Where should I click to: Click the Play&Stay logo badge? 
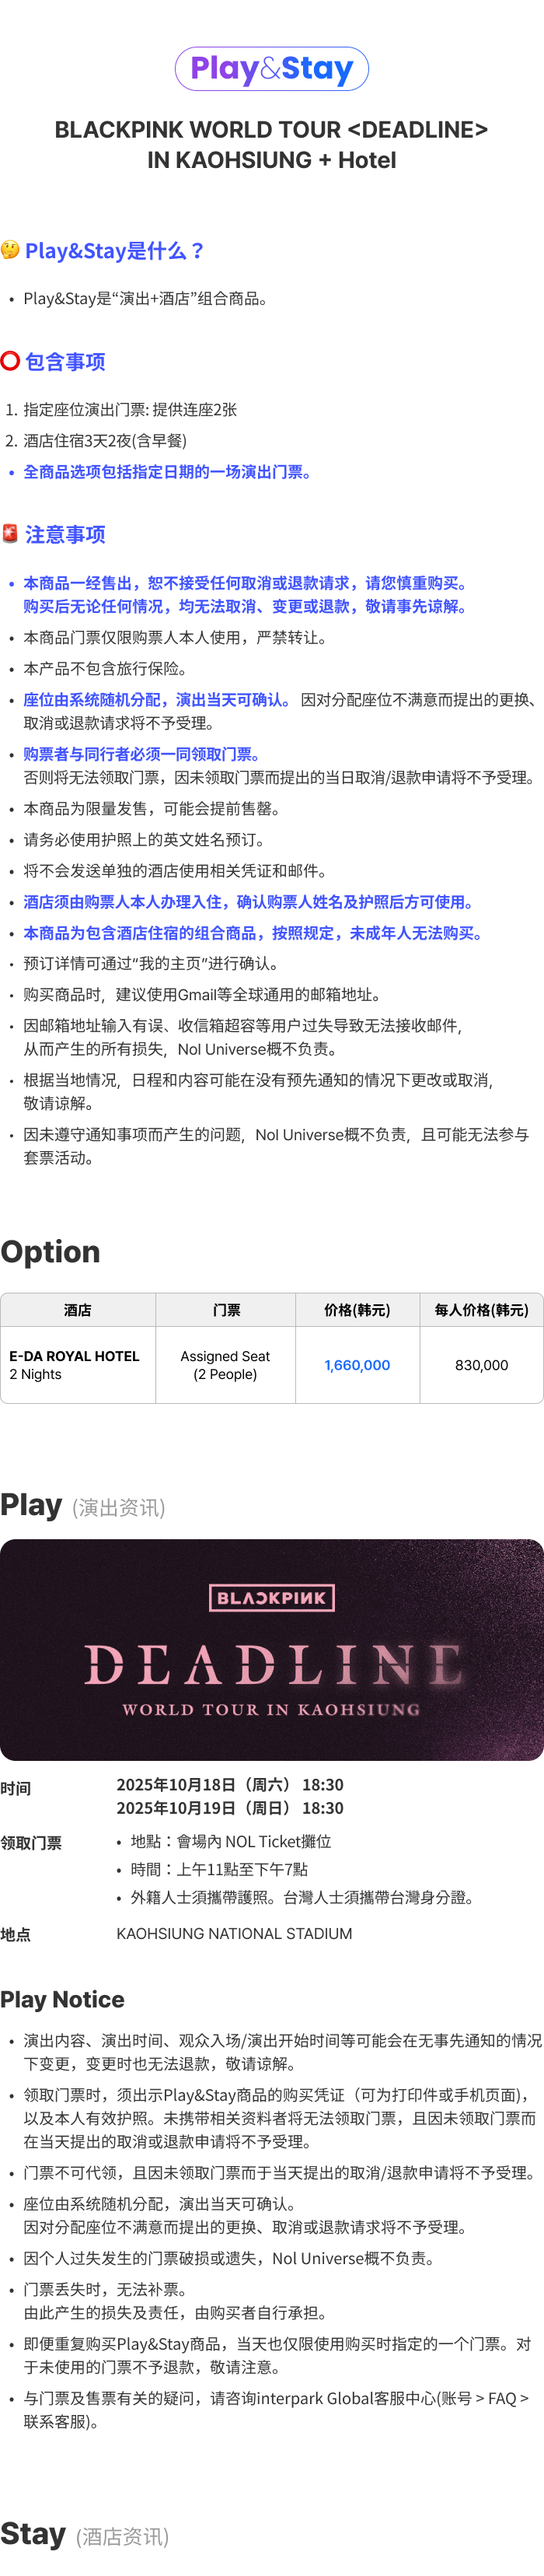pyautogui.click(x=272, y=69)
